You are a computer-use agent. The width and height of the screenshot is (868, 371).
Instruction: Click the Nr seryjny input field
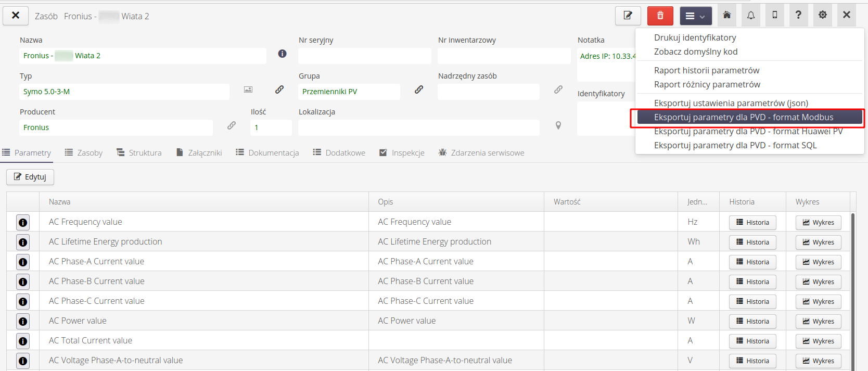click(364, 56)
